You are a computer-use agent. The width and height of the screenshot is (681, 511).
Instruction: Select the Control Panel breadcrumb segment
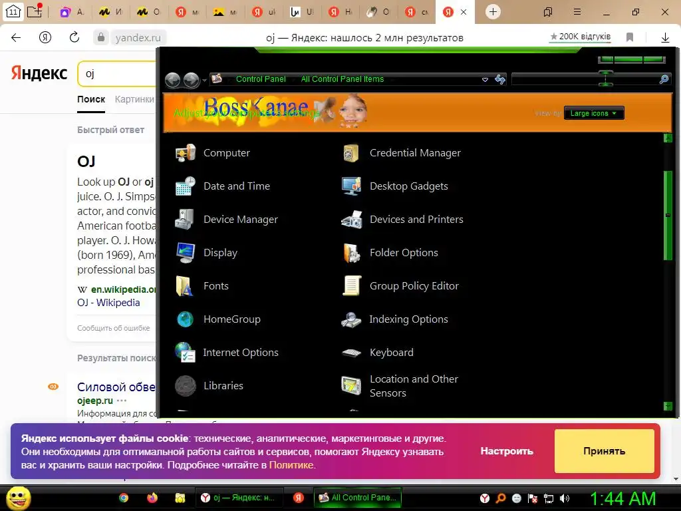tap(261, 79)
